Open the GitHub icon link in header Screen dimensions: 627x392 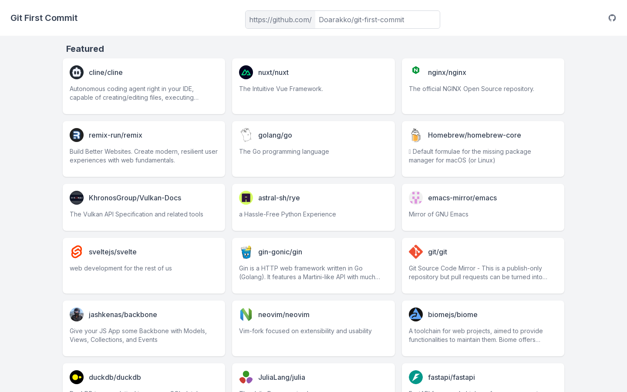pos(612,18)
